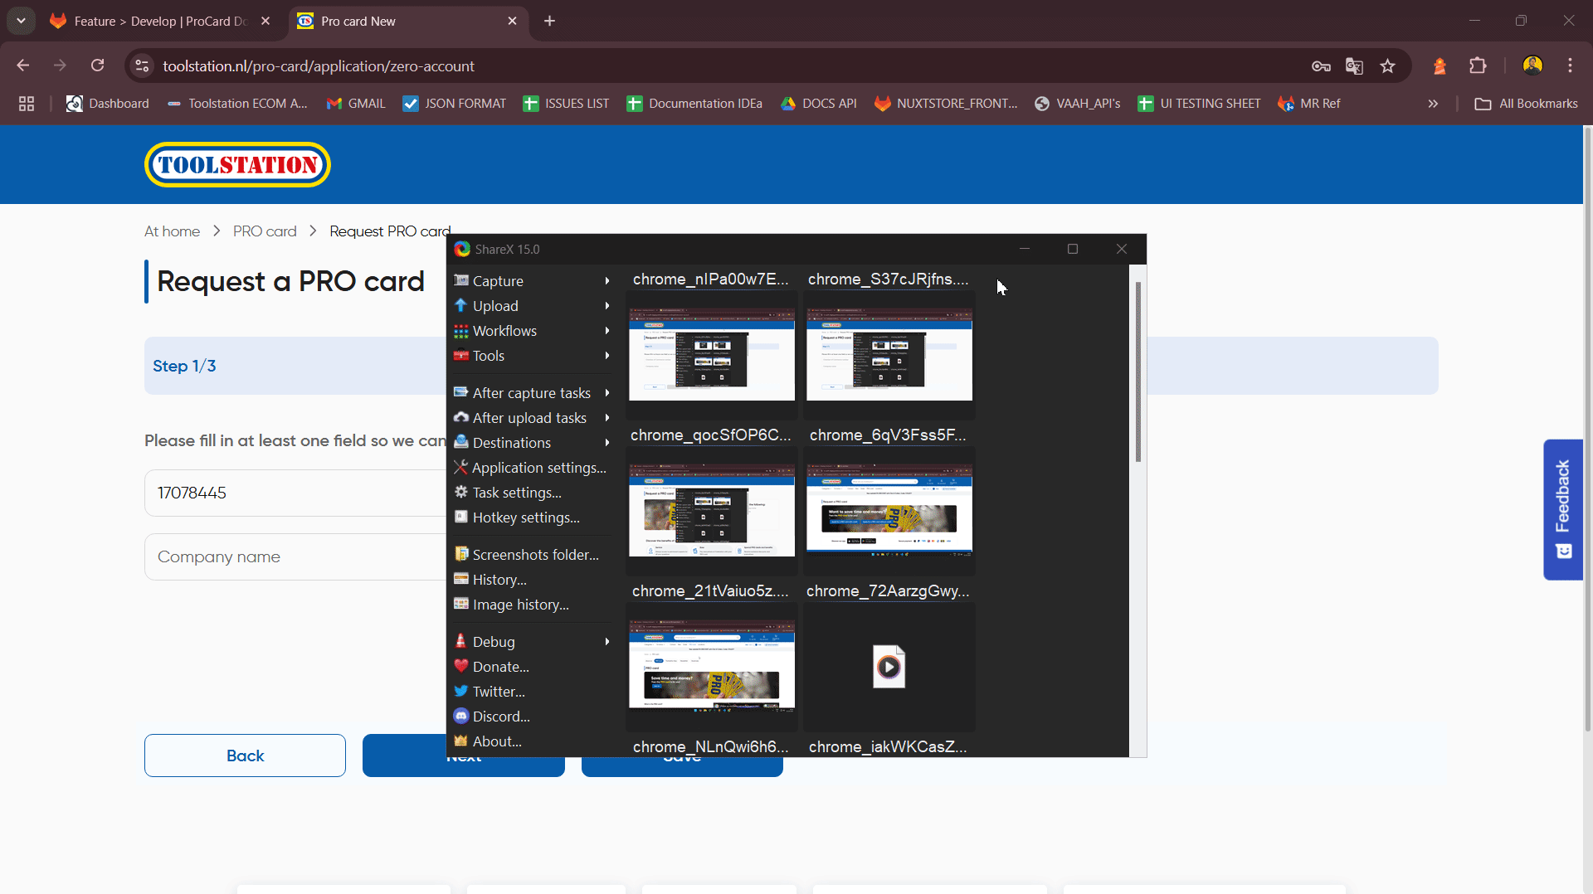
Task: Click the Twitter bird icon
Action: coord(461,692)
